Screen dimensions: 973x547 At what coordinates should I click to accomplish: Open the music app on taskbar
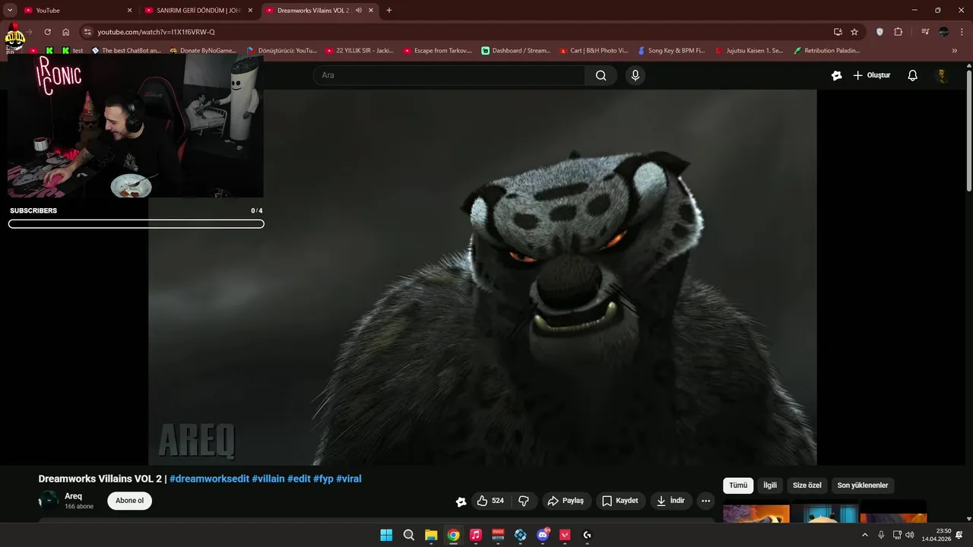476,535
